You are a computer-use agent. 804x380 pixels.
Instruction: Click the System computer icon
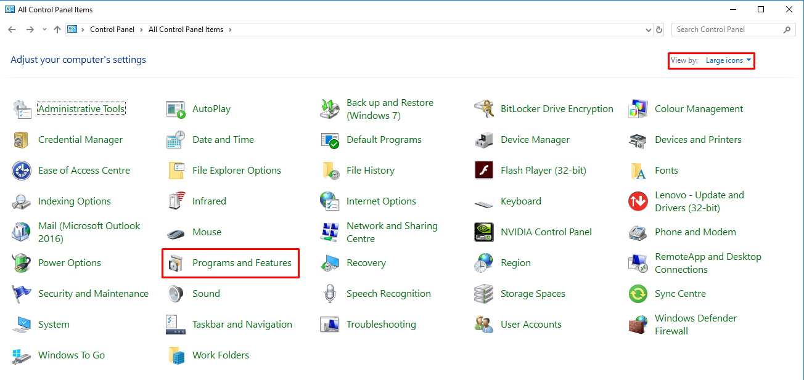coord(22,325)
